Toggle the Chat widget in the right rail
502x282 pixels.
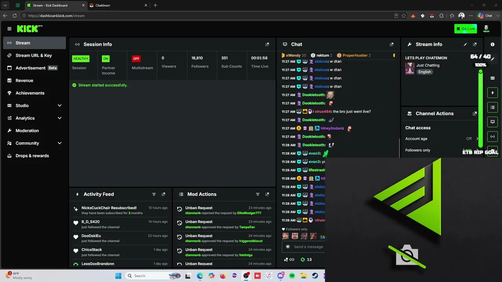pyautogui.click(x=493, y=122)
